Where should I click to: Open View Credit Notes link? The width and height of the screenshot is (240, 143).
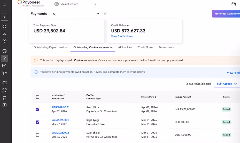[122, 36]
